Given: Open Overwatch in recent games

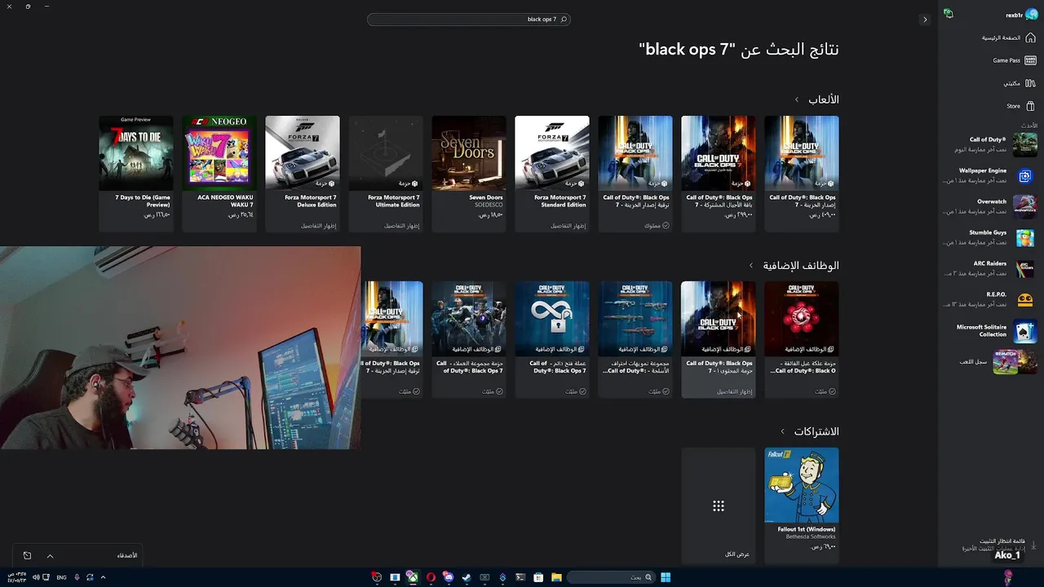Looking at the screenshot, I should (x=990, y=206).
